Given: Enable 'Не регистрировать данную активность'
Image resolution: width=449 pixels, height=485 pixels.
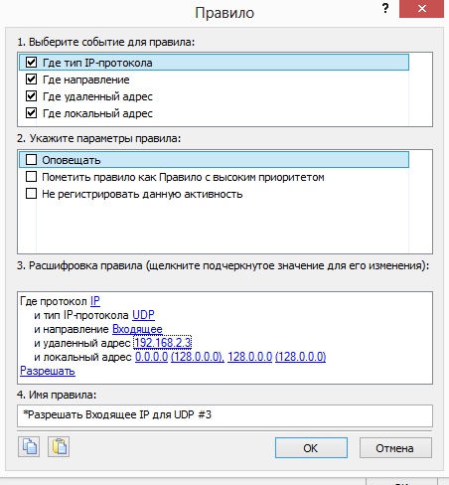Looking at the screenshot, I should [x=31, y=194].
